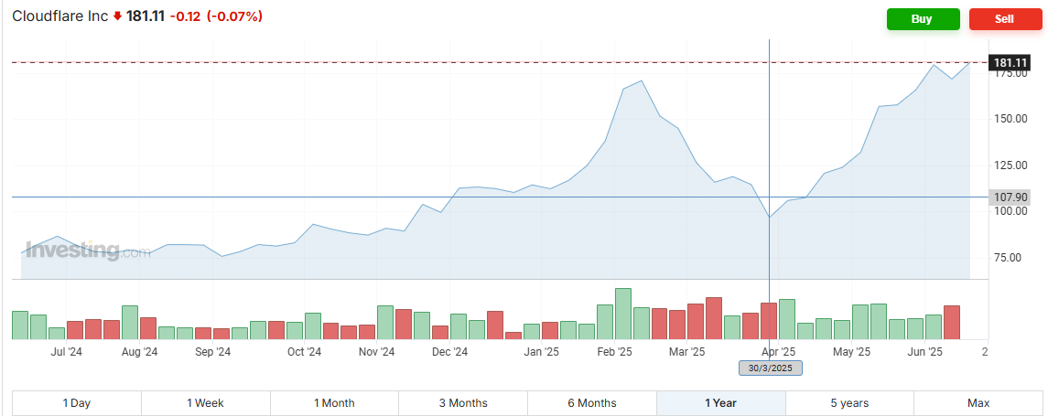Click the -0.12 price change value
1048x416 pixels.
tap(184, 16)
